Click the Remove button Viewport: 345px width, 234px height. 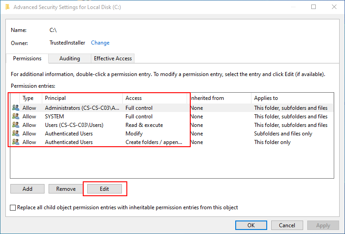click(66, 189)
